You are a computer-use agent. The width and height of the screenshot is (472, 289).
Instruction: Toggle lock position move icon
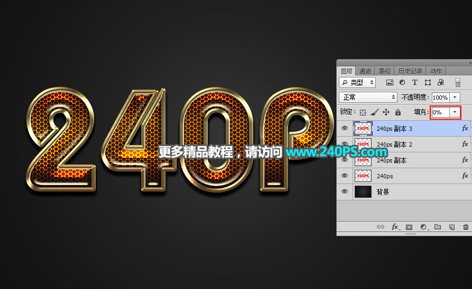click(x=386, y=112)
